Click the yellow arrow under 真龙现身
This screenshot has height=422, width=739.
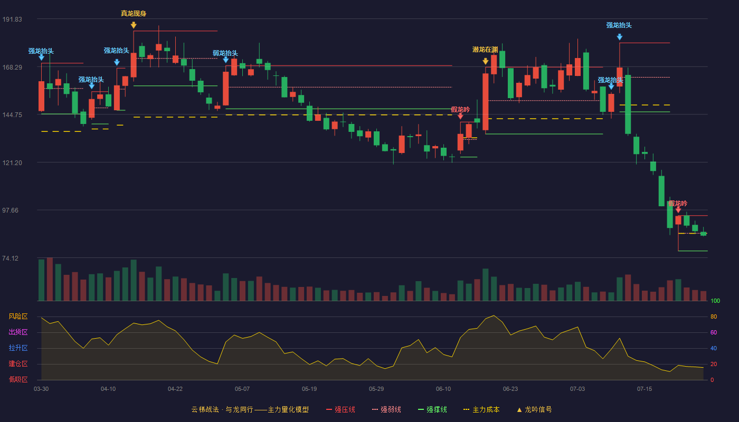pos(134,25)
